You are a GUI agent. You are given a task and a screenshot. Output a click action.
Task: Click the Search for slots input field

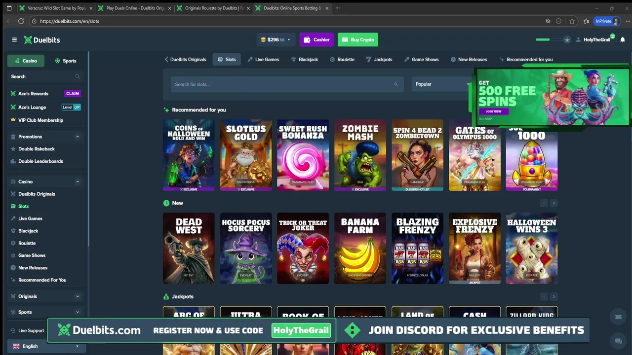coord(287,84)
